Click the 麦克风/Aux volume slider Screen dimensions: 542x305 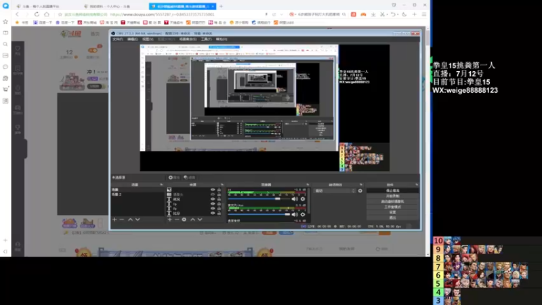[x=259, y=214]
